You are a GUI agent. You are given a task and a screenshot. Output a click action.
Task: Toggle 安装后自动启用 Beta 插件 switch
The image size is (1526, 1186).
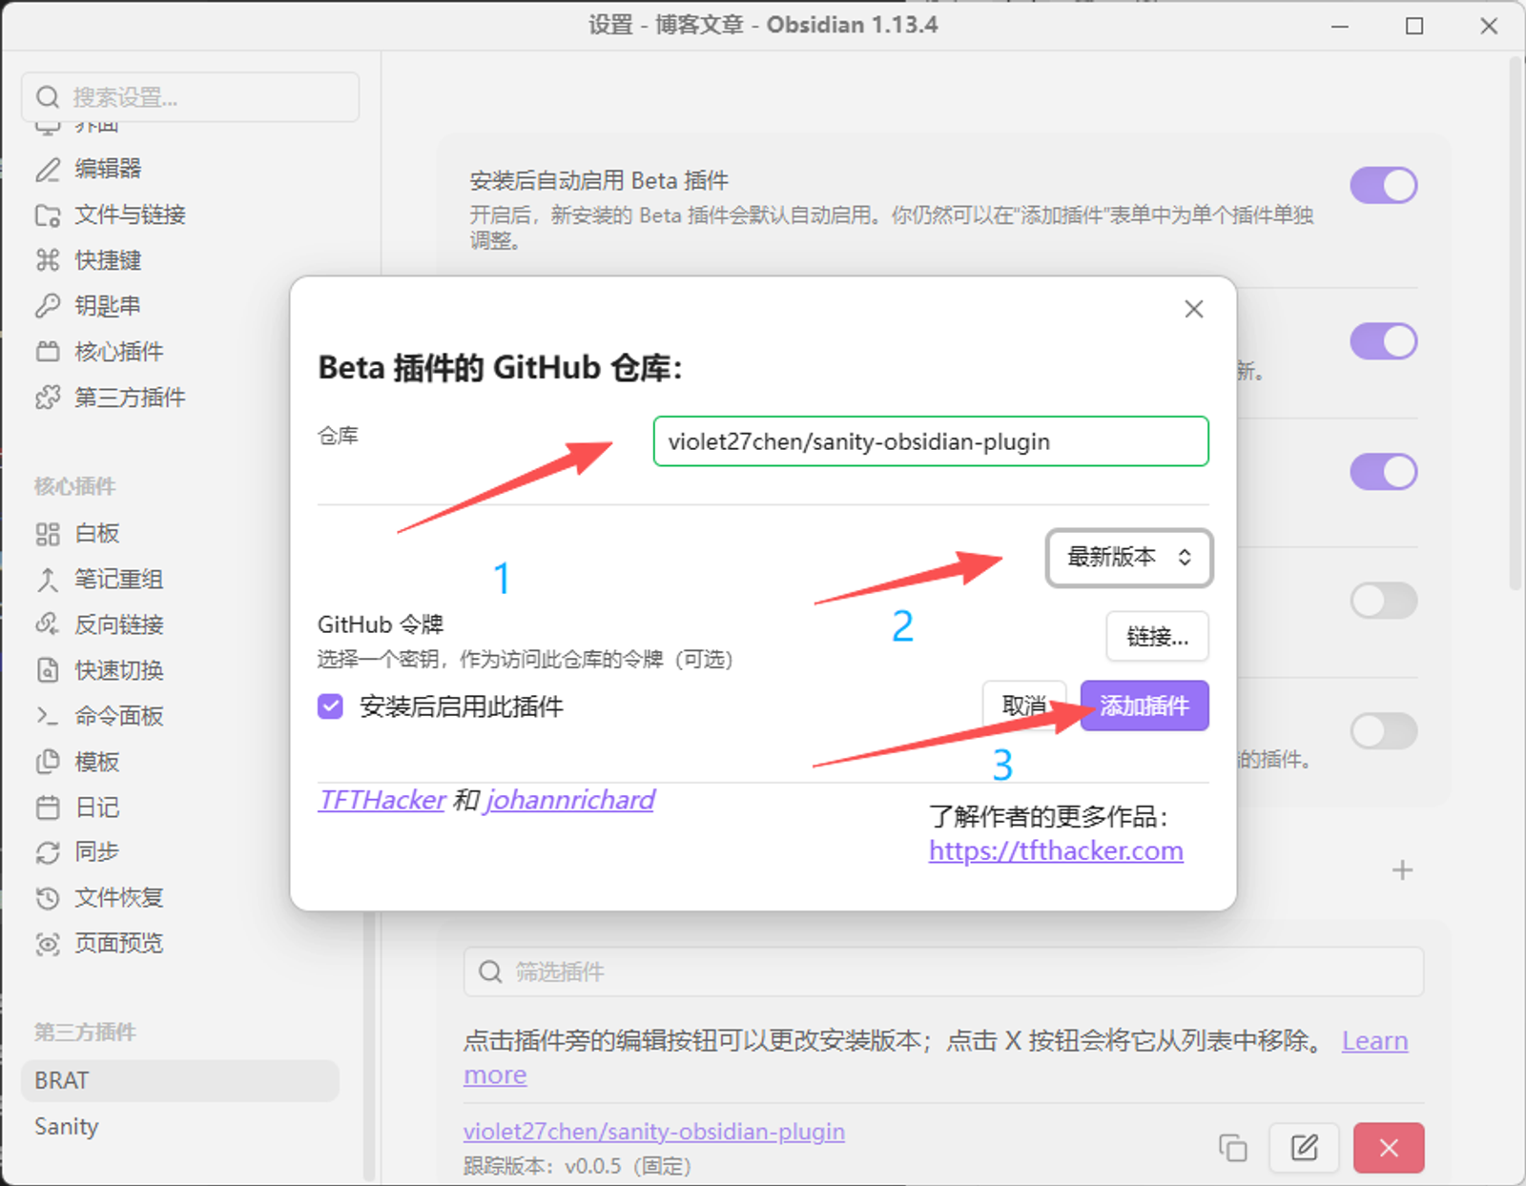click(x=1384, y=185)
